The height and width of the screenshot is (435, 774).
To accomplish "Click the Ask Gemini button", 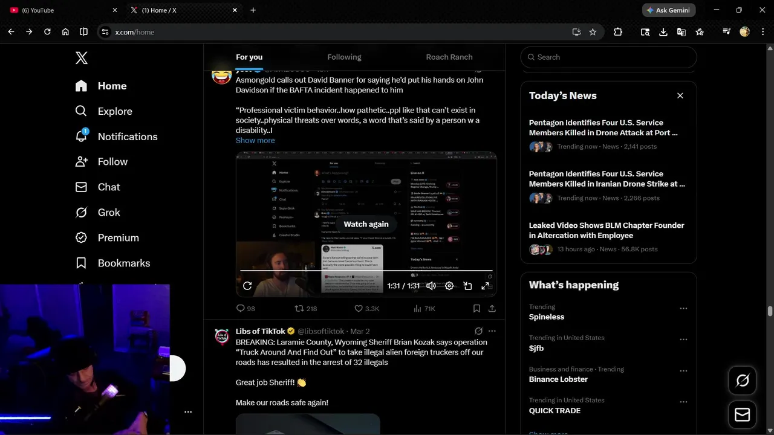I will 669,10.
